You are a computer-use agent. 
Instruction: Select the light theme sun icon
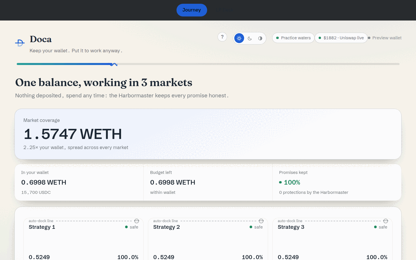pyautogui.click(x=239, y=38)
